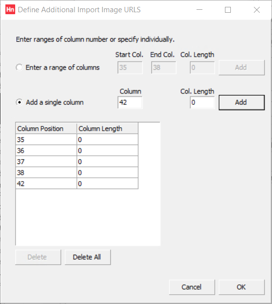
Task: Select 'Enter a range of columns' radio button
Action: [19, 68]
